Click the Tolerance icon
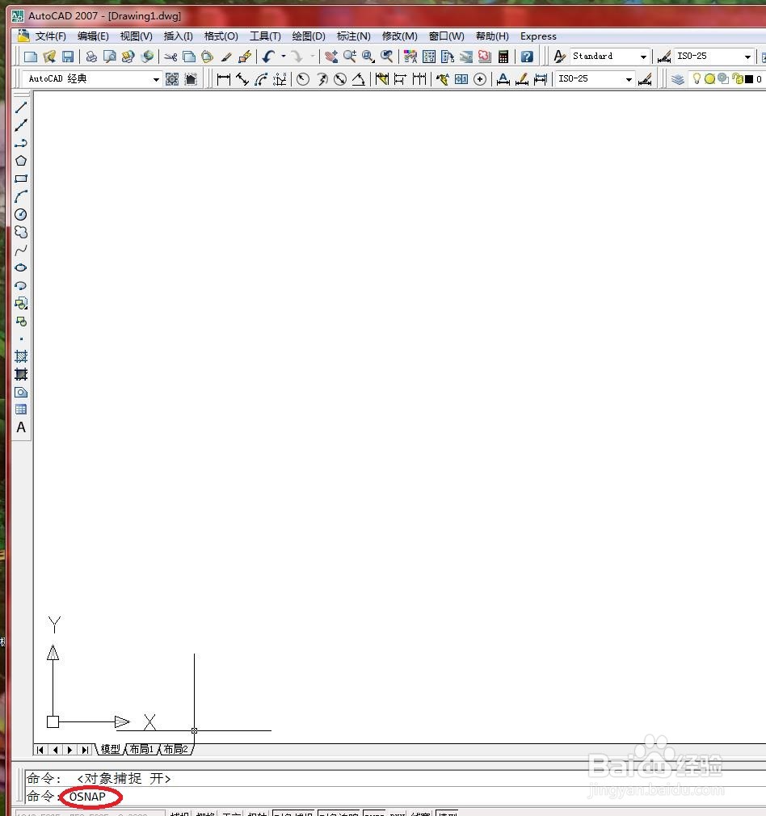 (461, 79)
